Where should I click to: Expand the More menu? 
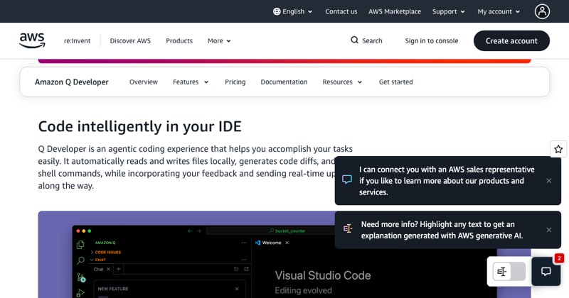[219, 41]
